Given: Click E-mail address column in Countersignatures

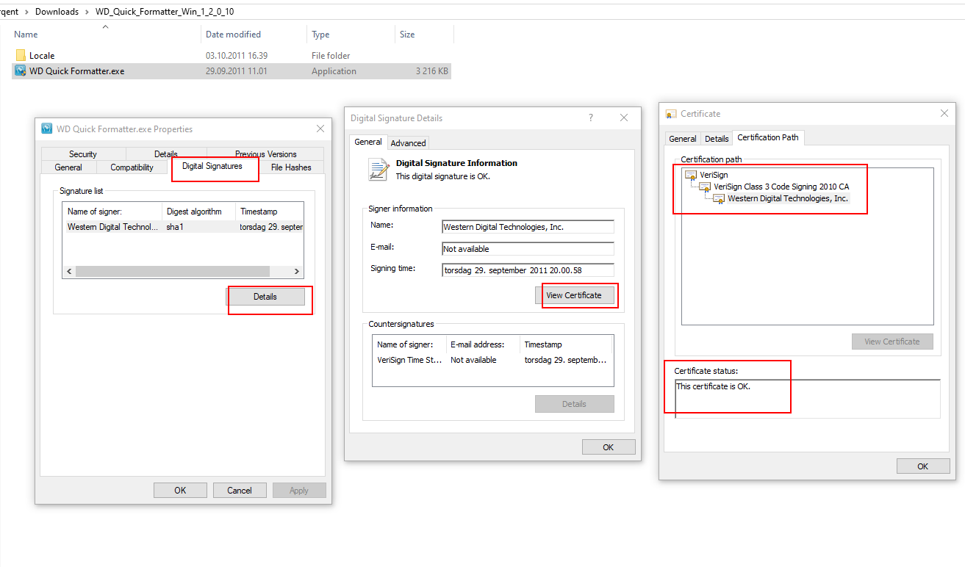Looking at the screenshot, I should coord(483,344).
